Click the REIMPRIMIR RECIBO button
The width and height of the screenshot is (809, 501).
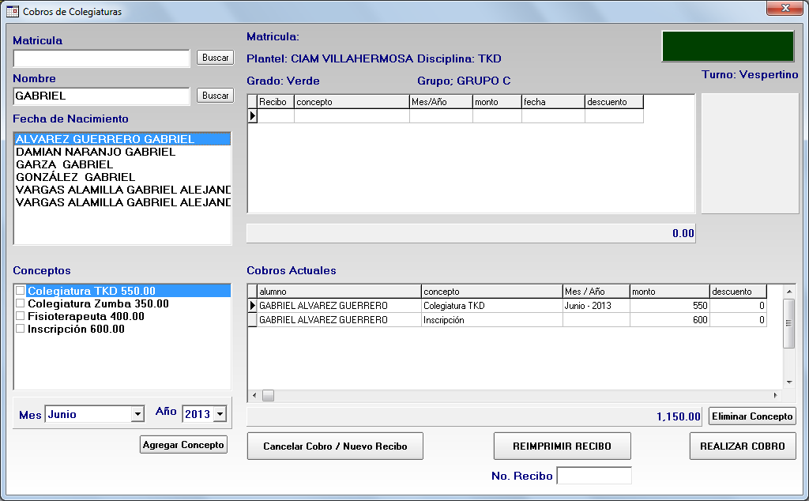point(562,446)
